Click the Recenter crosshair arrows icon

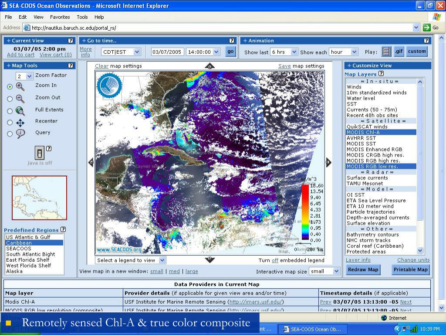coord(20,123)
